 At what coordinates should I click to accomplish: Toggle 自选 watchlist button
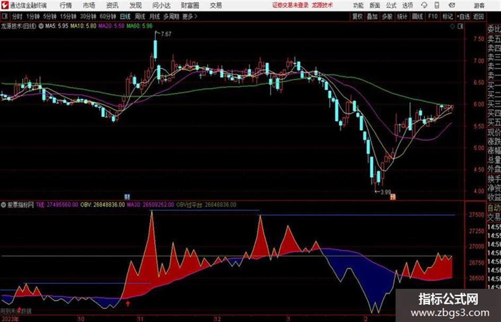(x=463, y=16)
